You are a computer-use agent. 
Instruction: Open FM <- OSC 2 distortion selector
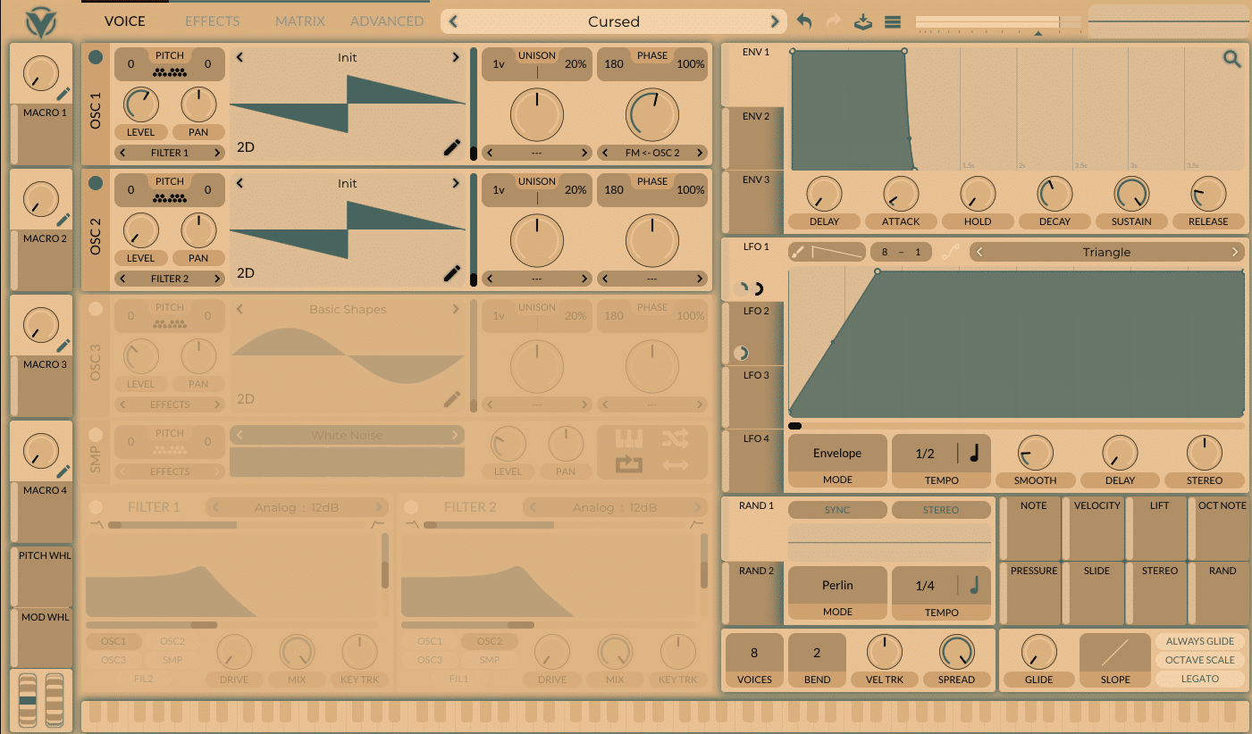[x=652, y=153]
